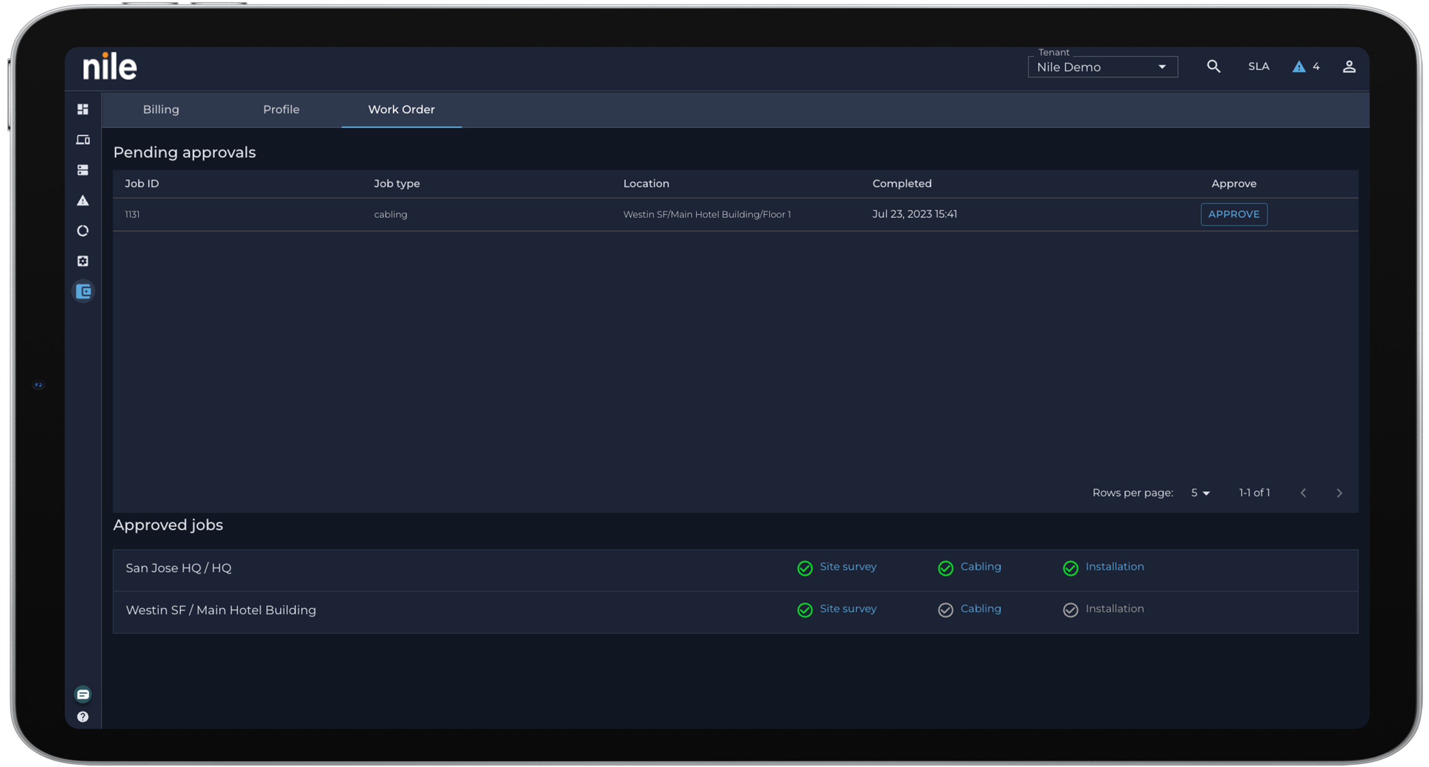1429x767 pixels.
Task: Open the server/storage icon in sidebar
Action: [83, 170]
